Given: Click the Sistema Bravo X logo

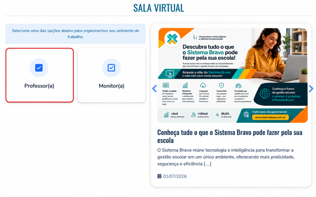Looking at the screenshot, I should coord(172,39).
